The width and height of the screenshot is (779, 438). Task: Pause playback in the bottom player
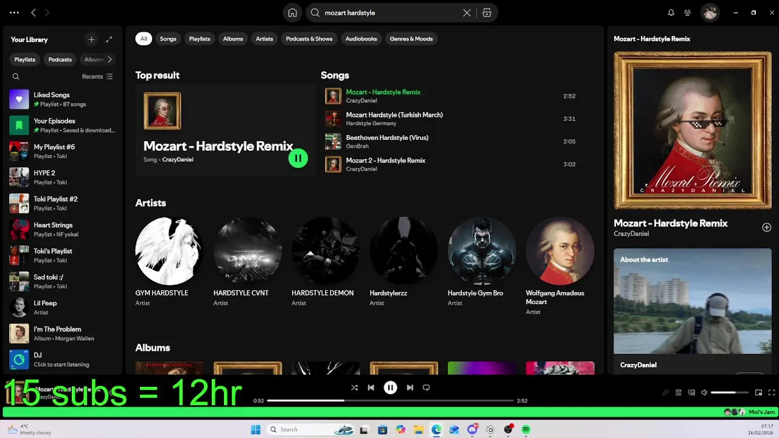tap(390, 388)
